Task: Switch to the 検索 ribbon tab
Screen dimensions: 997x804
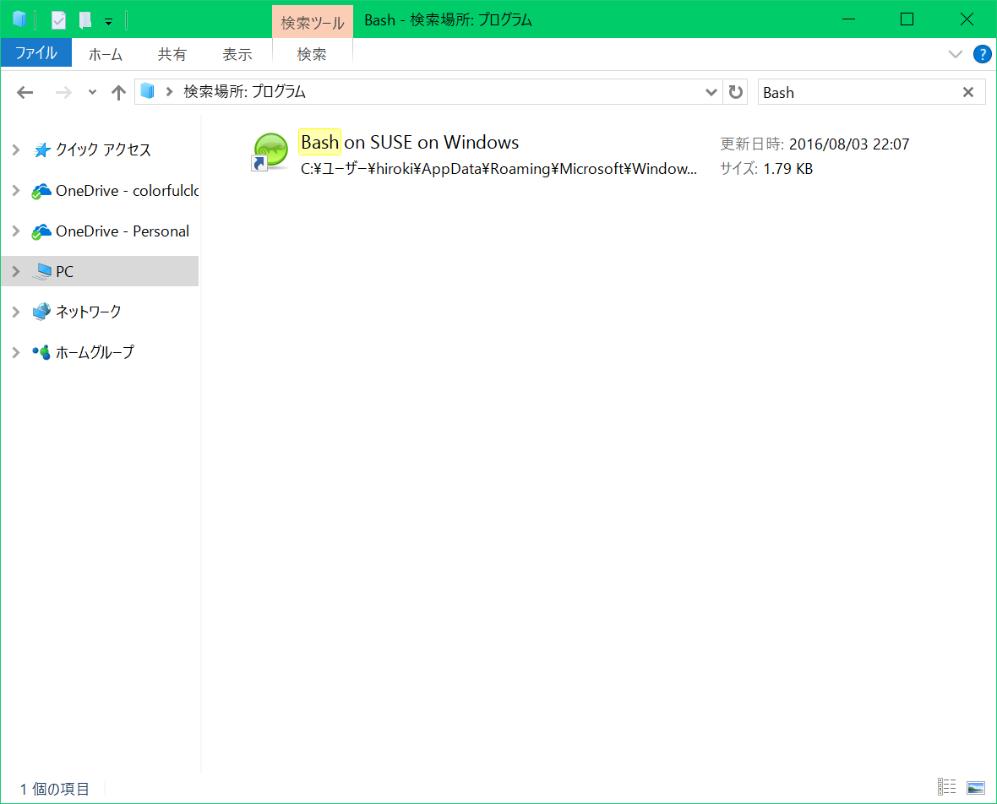Action: click(x=312, y=55)
